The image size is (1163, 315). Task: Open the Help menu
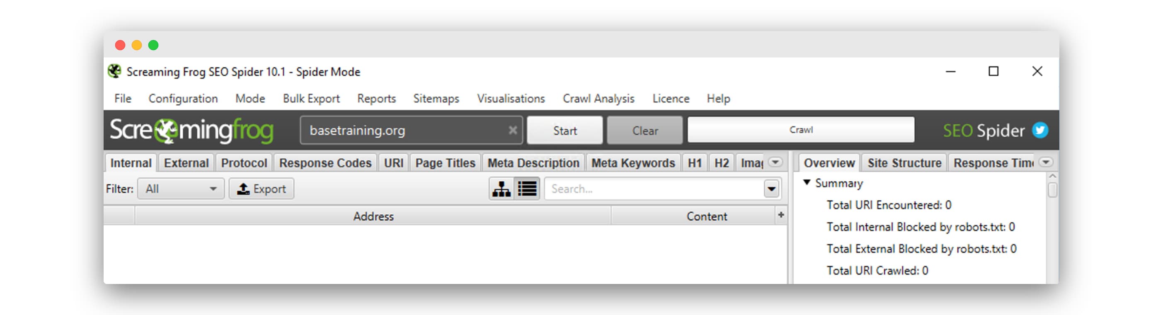click(x=718, y=98)
